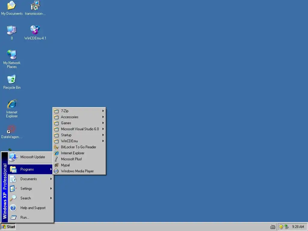
Task: Expand Microsoft Visual Studio 6.0 folder
Action: 79,129
